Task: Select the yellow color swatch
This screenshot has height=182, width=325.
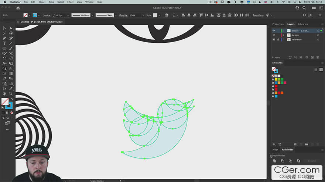Action: pyautogui.click(x=276, y=79)
